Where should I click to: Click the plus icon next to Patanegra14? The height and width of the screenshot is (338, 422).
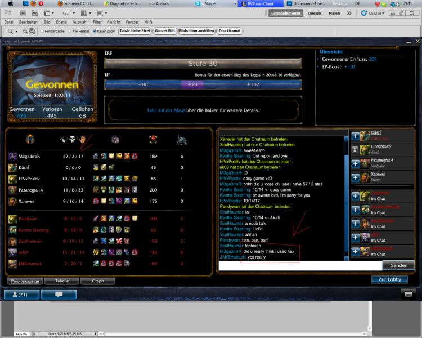pyautogui.click(x=355, y=163)
